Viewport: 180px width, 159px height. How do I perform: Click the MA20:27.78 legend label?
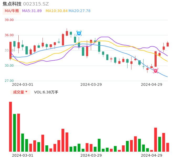80,11
